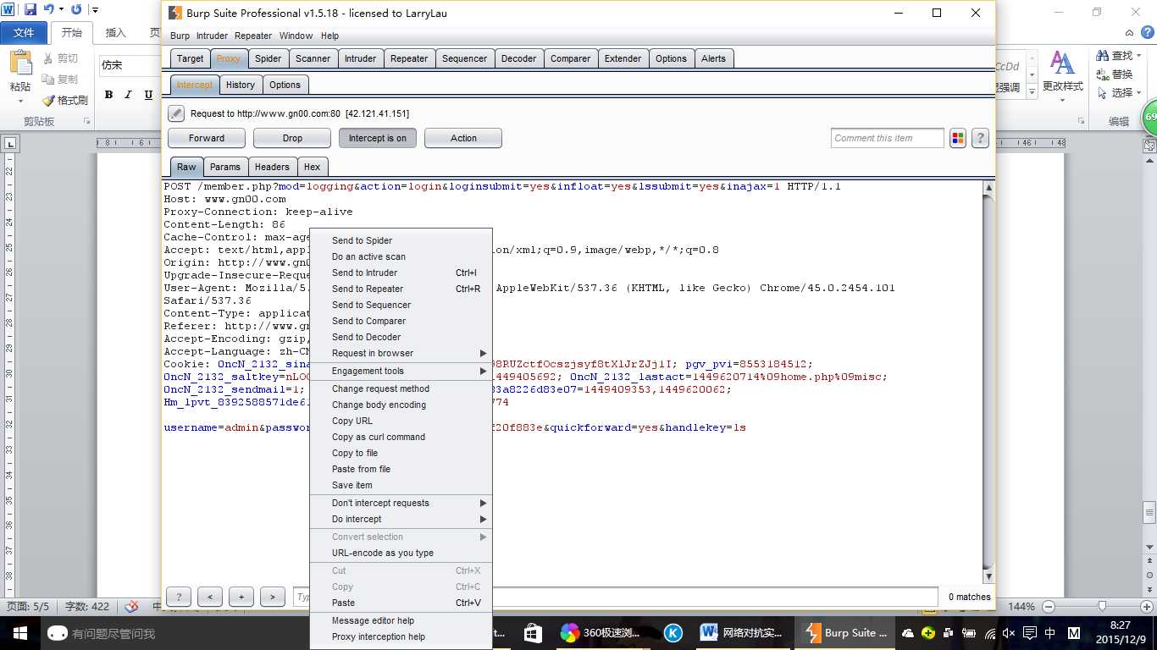The image size is (1157, 650).
Task: Click the search help ? button at bottom
Action: (179, 597)
